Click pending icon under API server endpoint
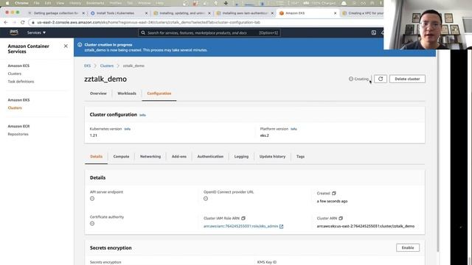This screenshot has width=472, height=265. click(92, 199)
